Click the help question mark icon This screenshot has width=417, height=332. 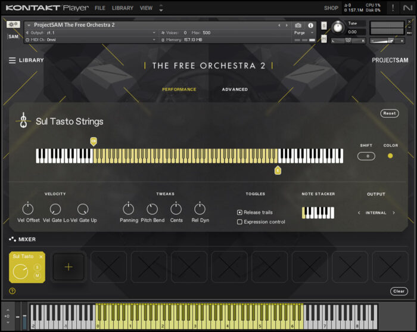(13, 291)
